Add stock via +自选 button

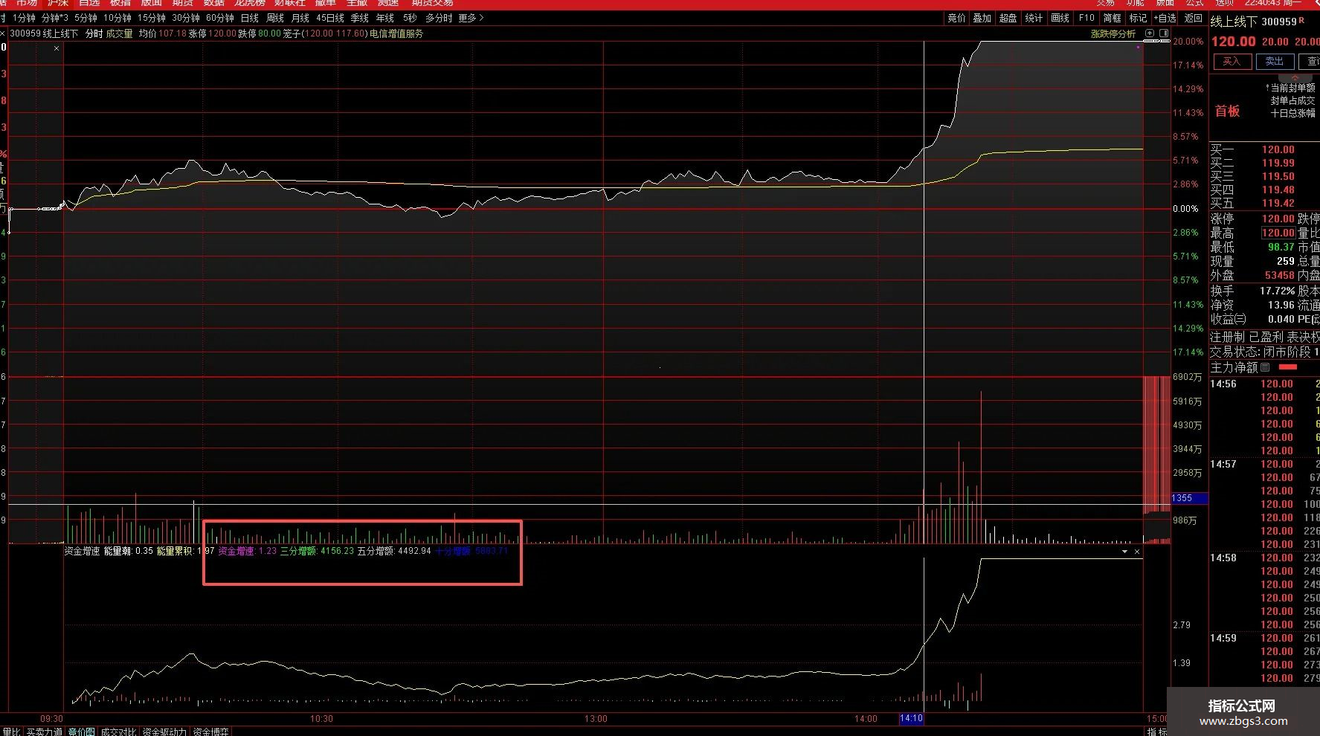coord(1166,18)
